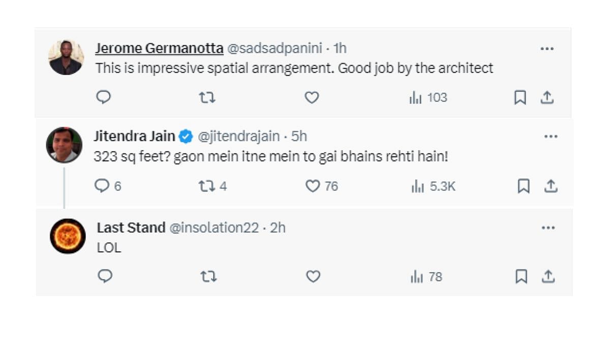This screenshot has width=610, height=343.
Task: Retweet Jitendra Jain's post with 4 retweets
Action: point(212,186)
